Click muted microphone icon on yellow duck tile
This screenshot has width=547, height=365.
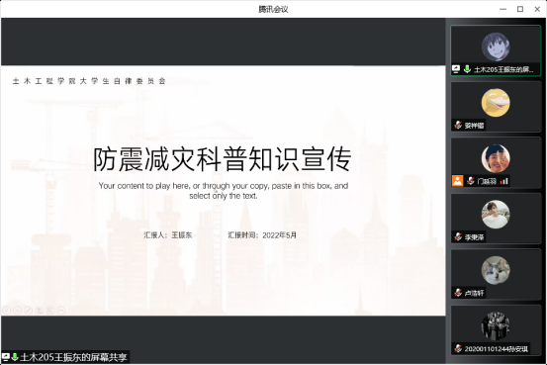458,125
